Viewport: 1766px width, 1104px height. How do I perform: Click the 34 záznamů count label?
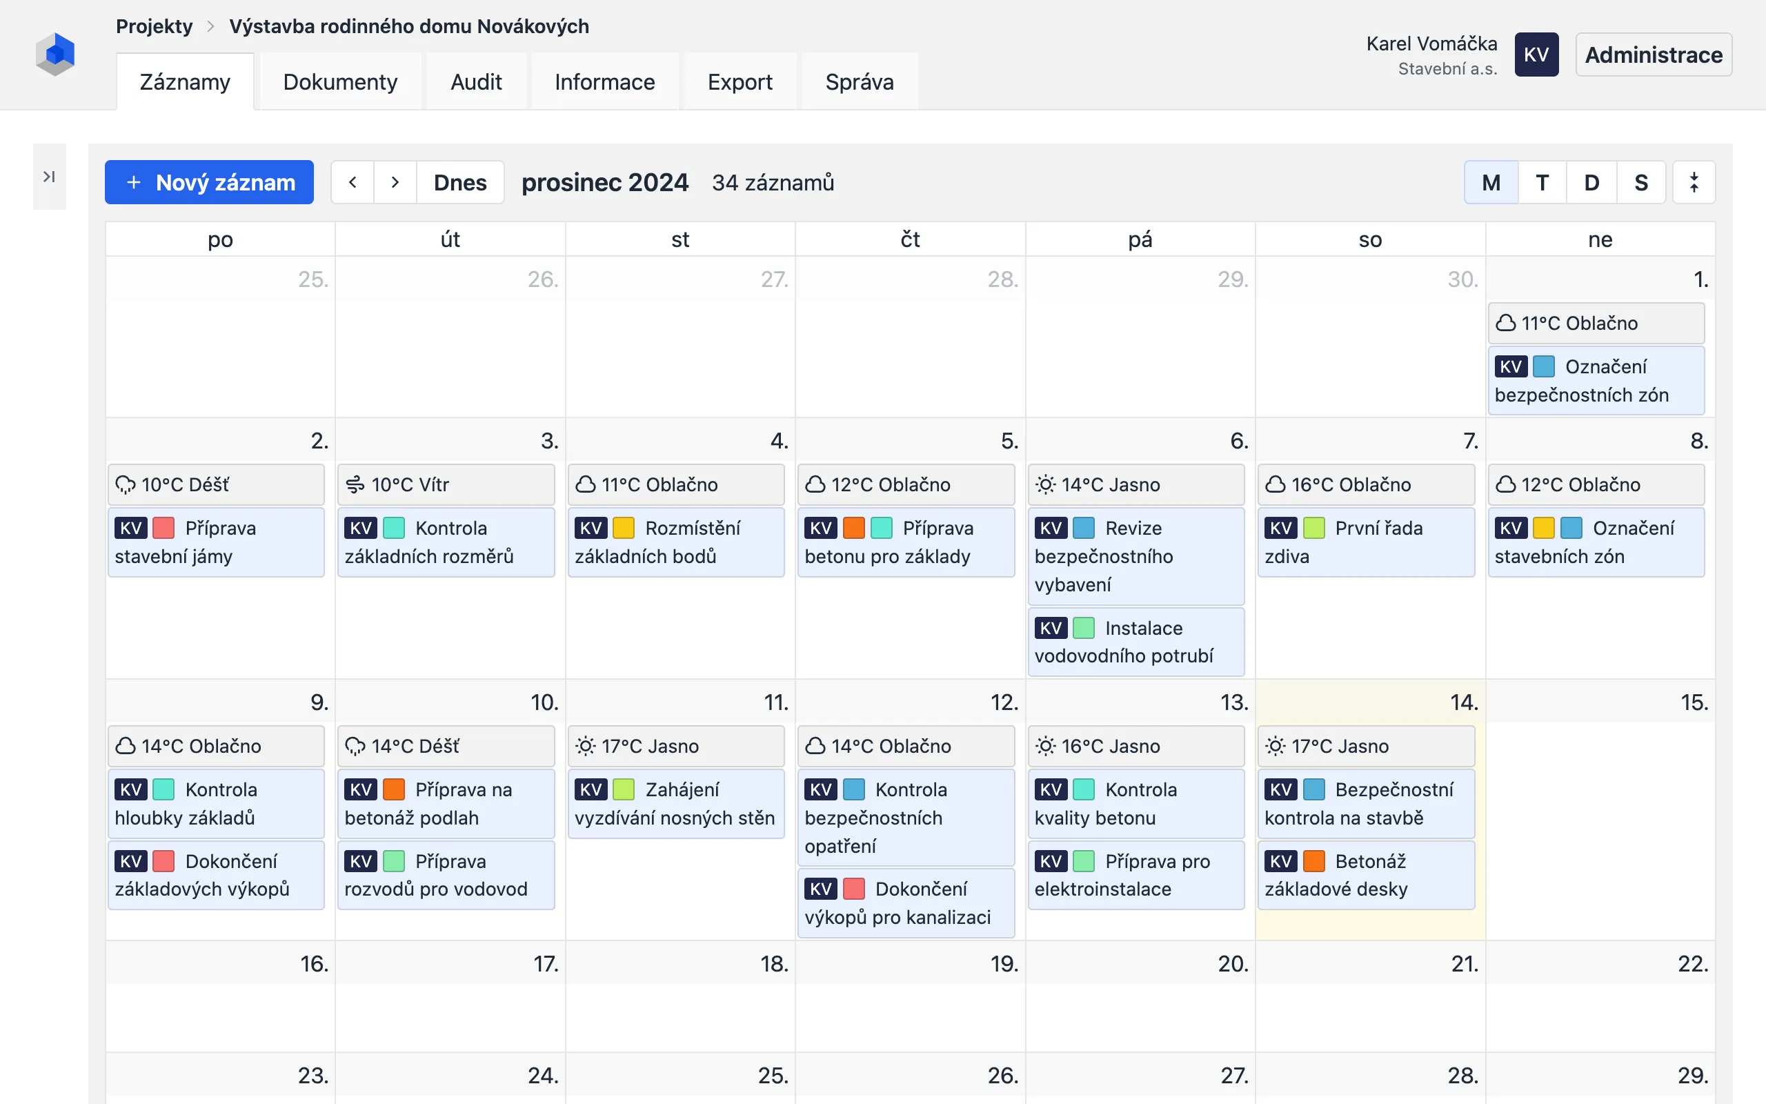pos(773,183)
